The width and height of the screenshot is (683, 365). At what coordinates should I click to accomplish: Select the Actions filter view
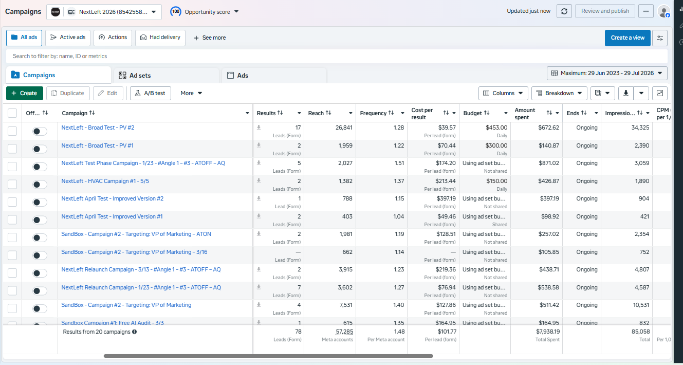113,38
